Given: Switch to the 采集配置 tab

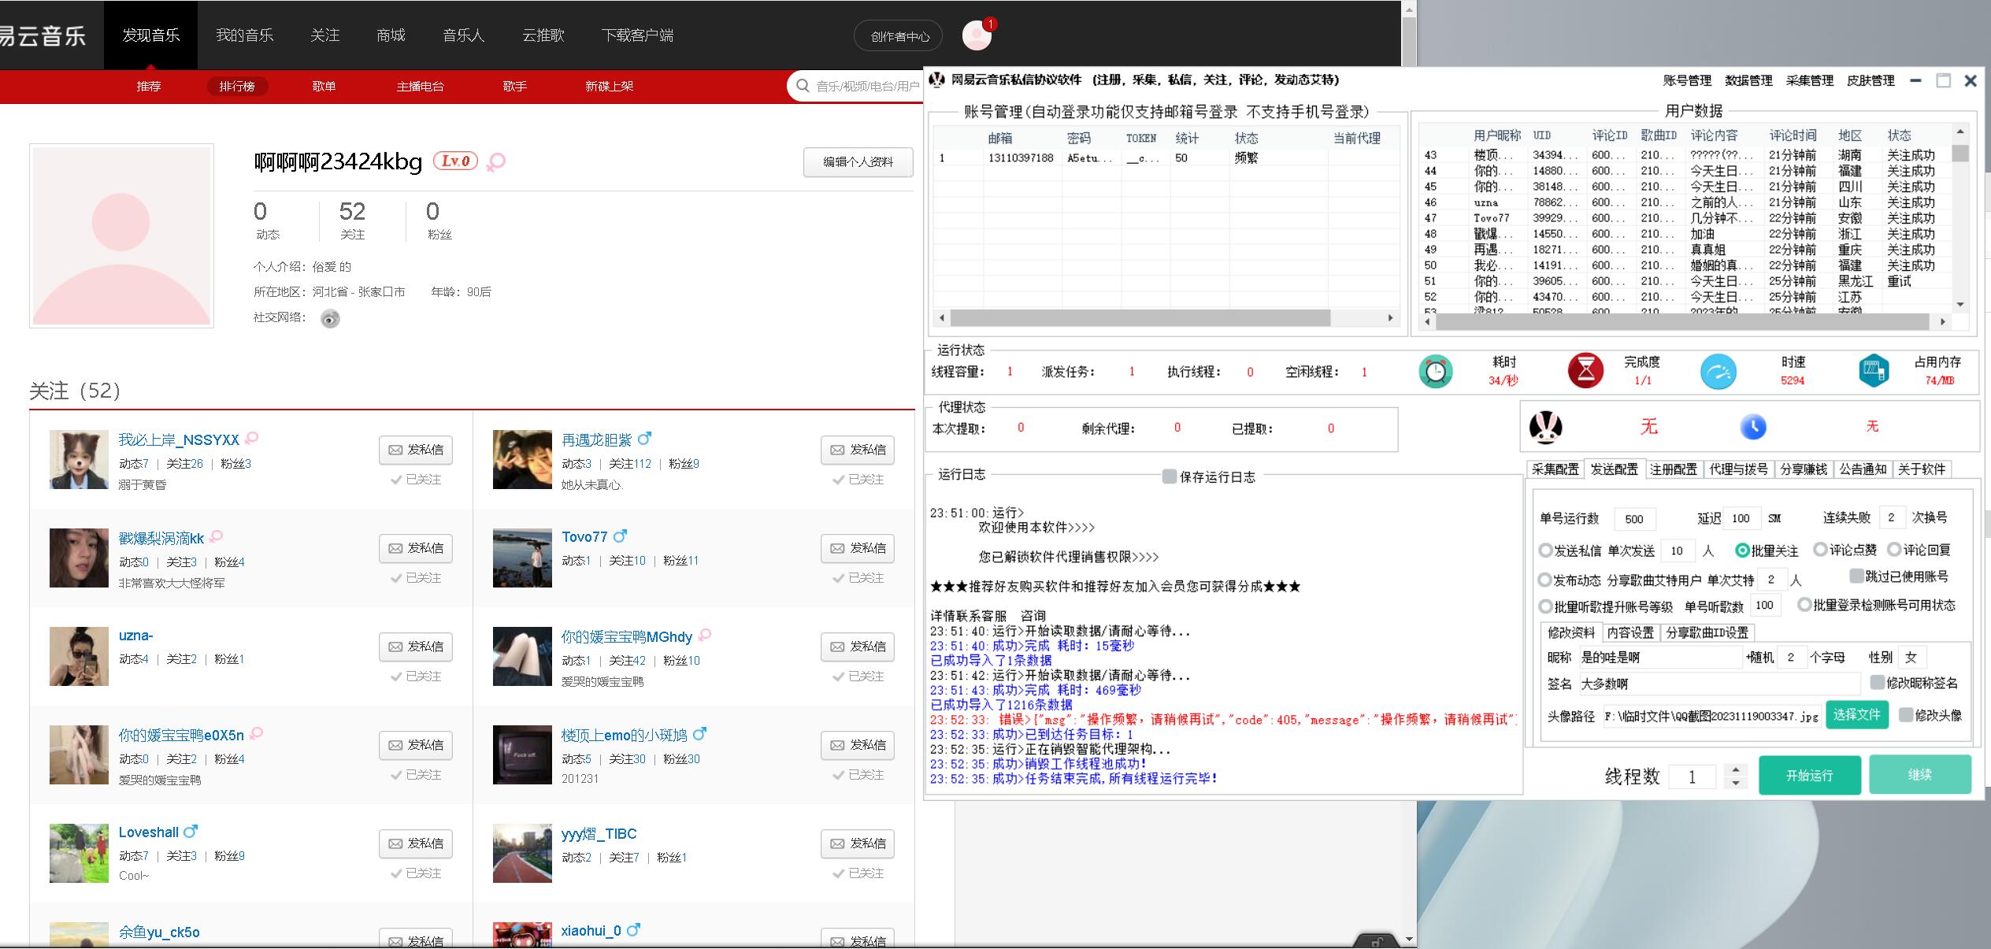Looking at the screenshot, I should [x=1555, y=469].
